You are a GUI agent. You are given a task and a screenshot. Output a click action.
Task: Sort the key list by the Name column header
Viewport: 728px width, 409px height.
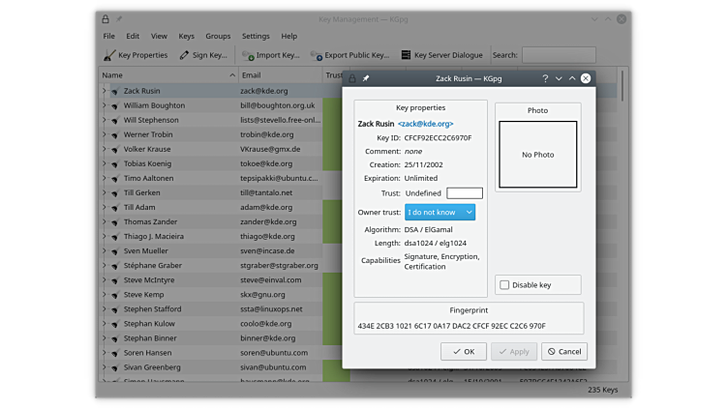pos(165,74)
